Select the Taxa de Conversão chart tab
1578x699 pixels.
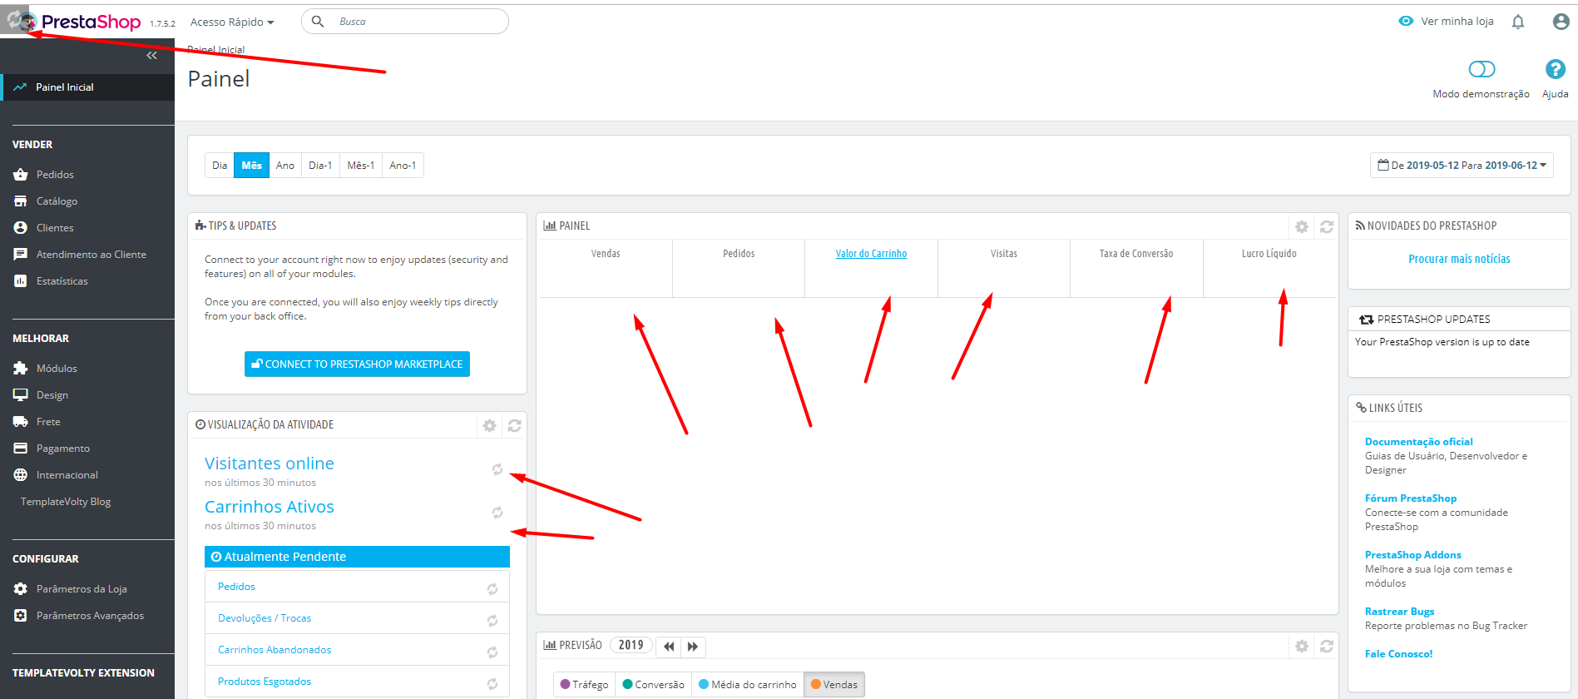(x=1136, y=268)
